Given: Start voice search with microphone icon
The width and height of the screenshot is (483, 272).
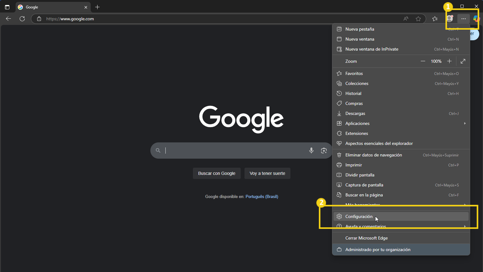Looking at the screenshot, I should [311, 151].
